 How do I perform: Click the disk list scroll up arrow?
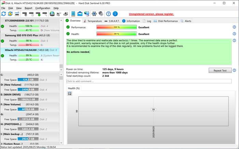61,20
